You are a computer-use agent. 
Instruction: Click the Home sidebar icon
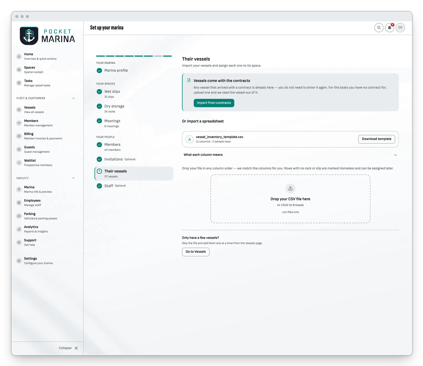coord(19,56)
